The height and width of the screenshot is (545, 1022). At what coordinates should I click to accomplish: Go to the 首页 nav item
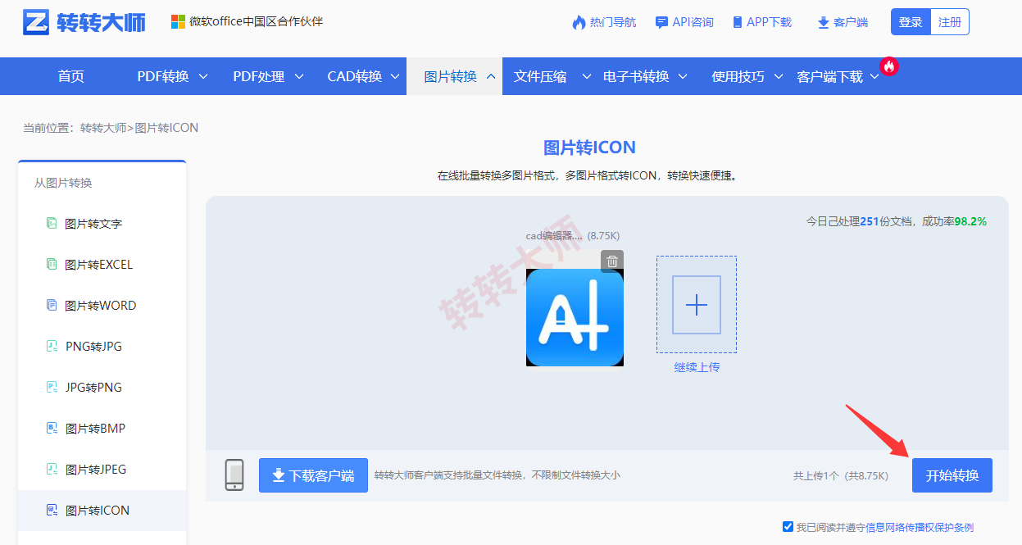point(71,76)
